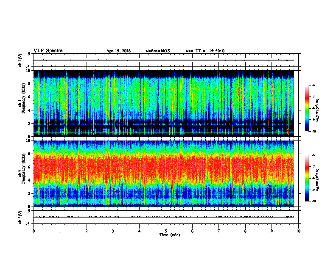Click the ch.1(V) axis label
Viewport: 336px width, 259px height.
click(x=20, y=60)
